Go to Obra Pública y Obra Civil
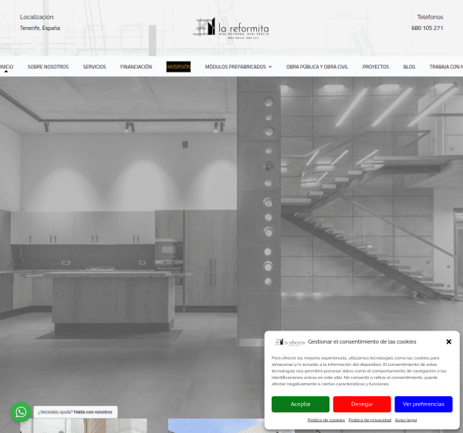Screen dimensions: 463x433 317,67
